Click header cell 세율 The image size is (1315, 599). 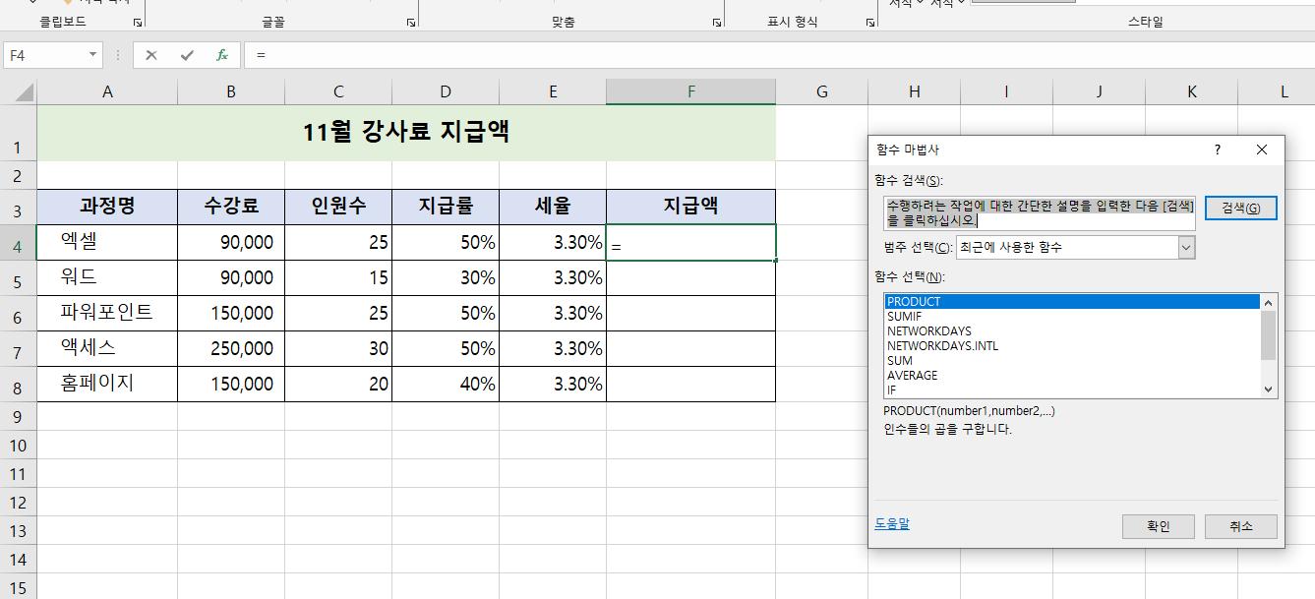(x=553, y=207)
